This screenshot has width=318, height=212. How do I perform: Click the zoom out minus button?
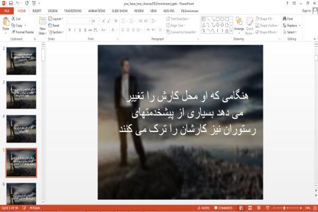click(274, 208)
